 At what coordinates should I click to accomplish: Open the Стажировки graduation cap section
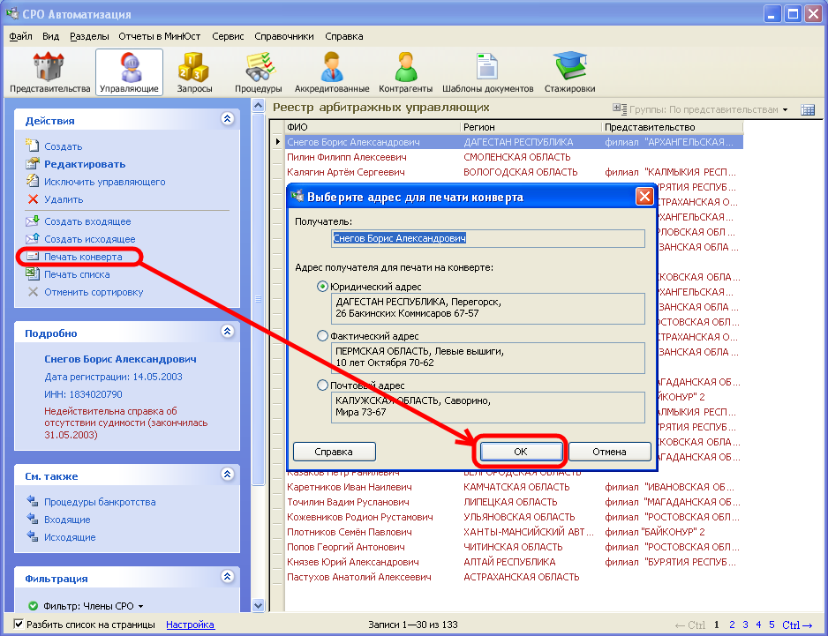pos(569,72)
